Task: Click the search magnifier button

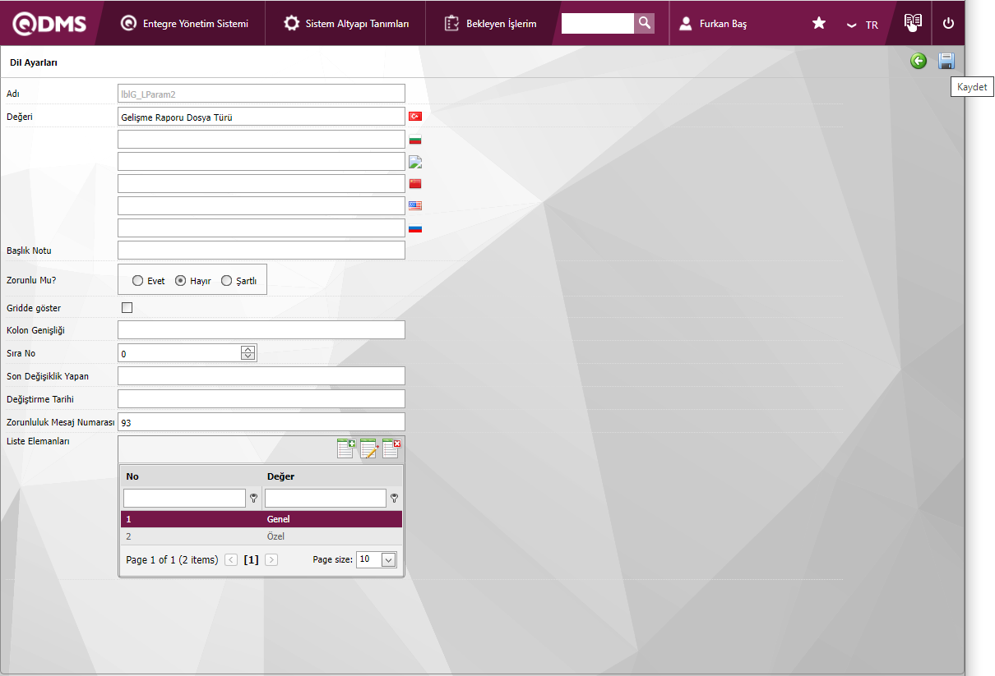Action: coord(645,23)
